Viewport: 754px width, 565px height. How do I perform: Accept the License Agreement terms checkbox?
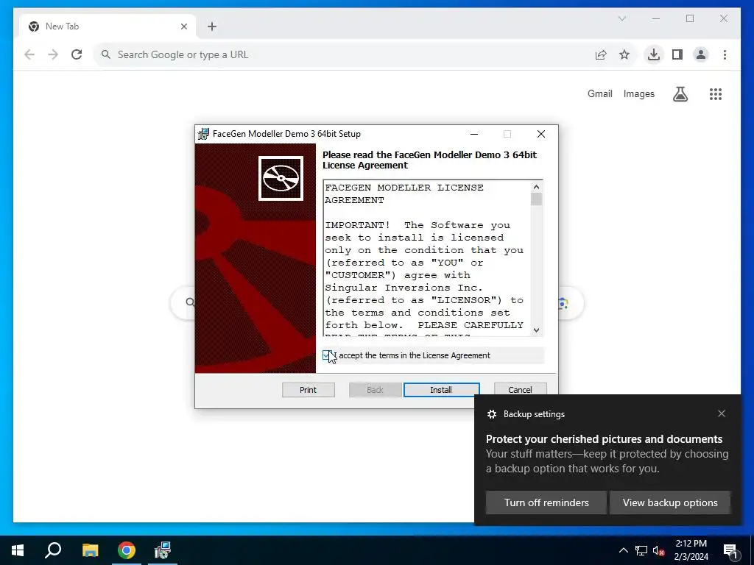pyautogui.click(x=326, y=355)
